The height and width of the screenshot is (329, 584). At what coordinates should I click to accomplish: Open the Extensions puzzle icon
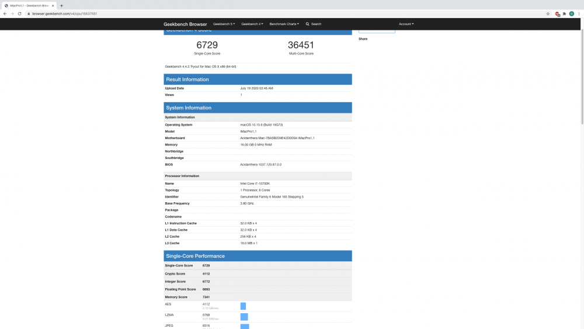[x=564, y=14]
